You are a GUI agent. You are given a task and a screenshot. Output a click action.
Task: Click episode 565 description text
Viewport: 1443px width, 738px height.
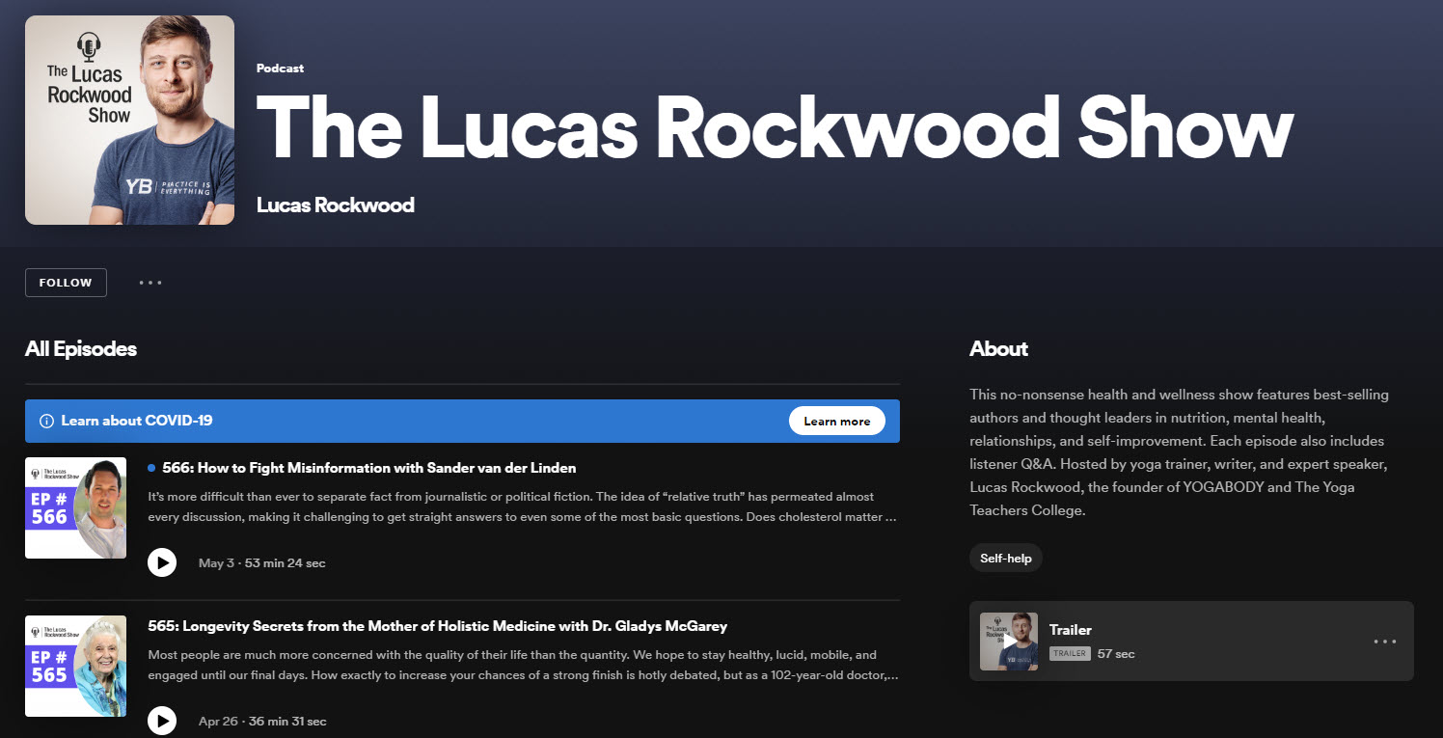click(x=524, y=665)
